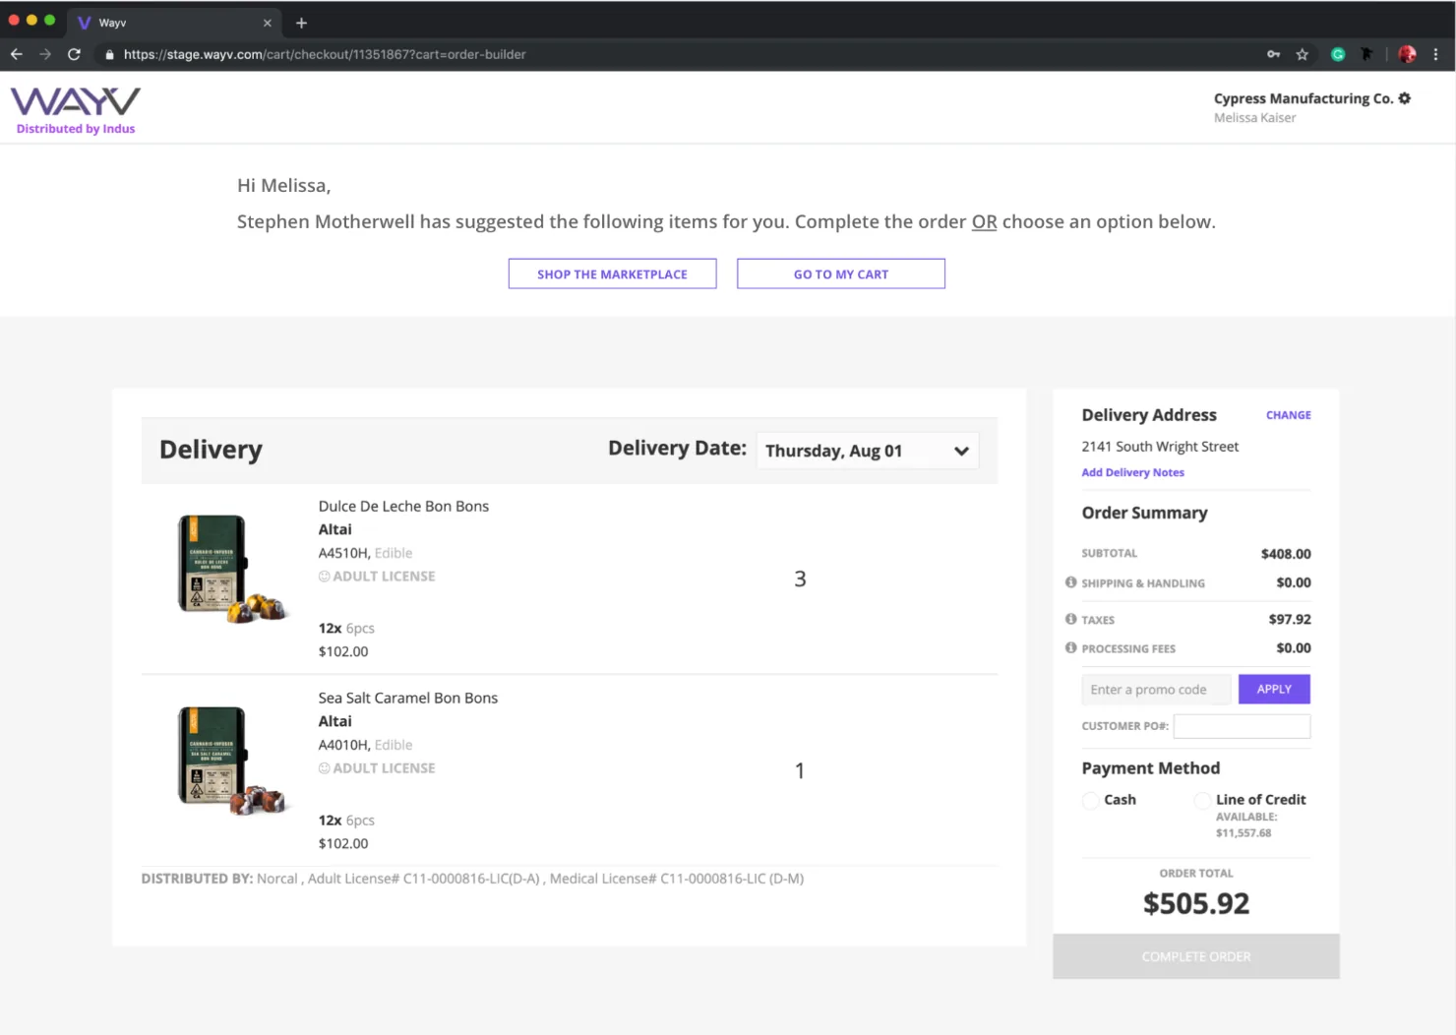
Task: Open the Delivery Date dropdown
Action: [867, 451]
